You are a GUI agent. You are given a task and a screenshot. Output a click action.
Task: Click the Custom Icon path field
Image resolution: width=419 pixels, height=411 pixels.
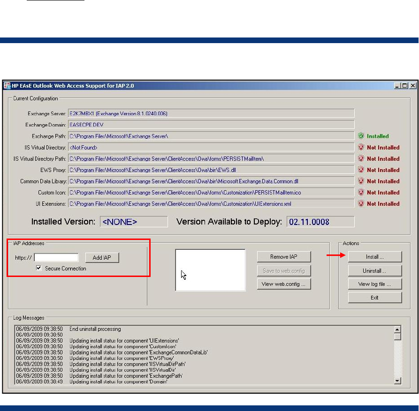(211, 193)
